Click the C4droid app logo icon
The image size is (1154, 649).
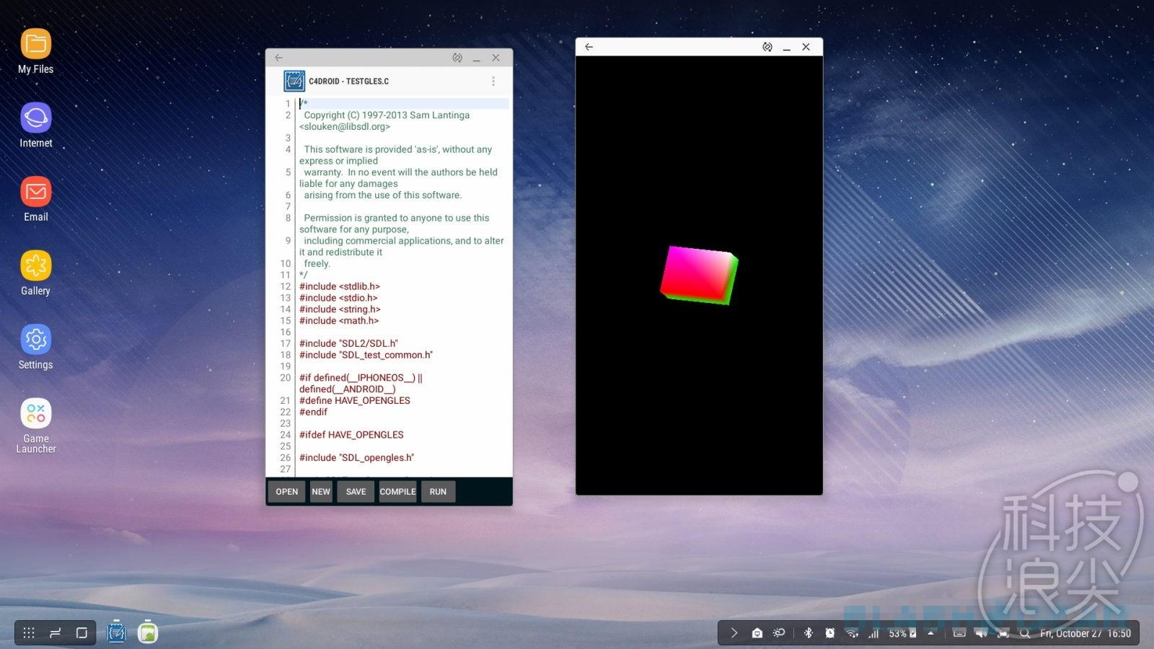[294, 81]
